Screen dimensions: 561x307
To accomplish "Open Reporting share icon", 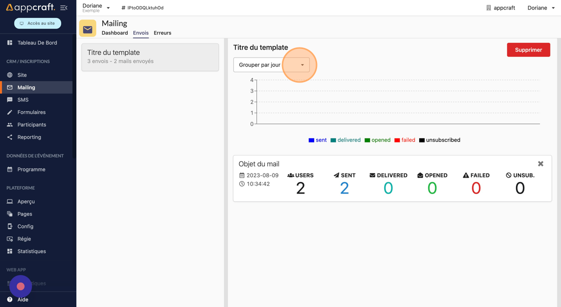I will 10,137.
